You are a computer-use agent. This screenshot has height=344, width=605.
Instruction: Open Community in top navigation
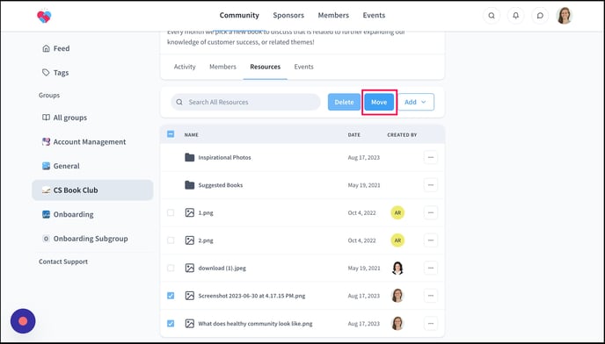239,16
